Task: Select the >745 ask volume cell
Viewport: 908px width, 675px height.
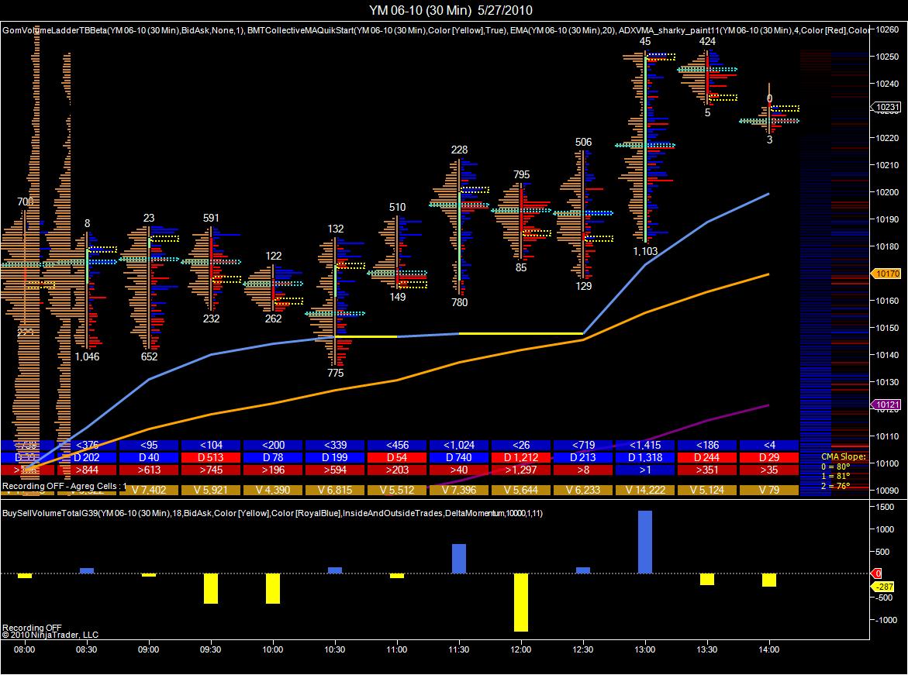Action: 211,470
